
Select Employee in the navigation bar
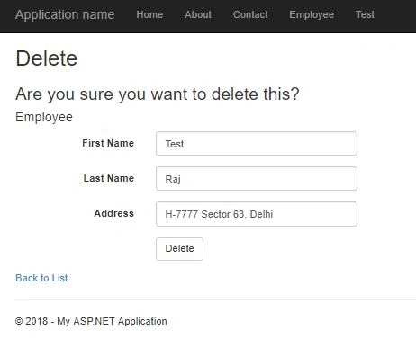312,14
